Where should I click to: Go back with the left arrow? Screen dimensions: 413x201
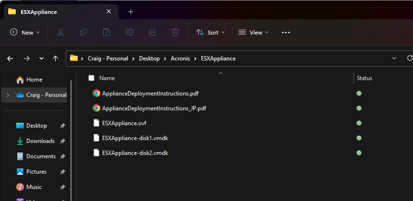click(x=10, y=59)
